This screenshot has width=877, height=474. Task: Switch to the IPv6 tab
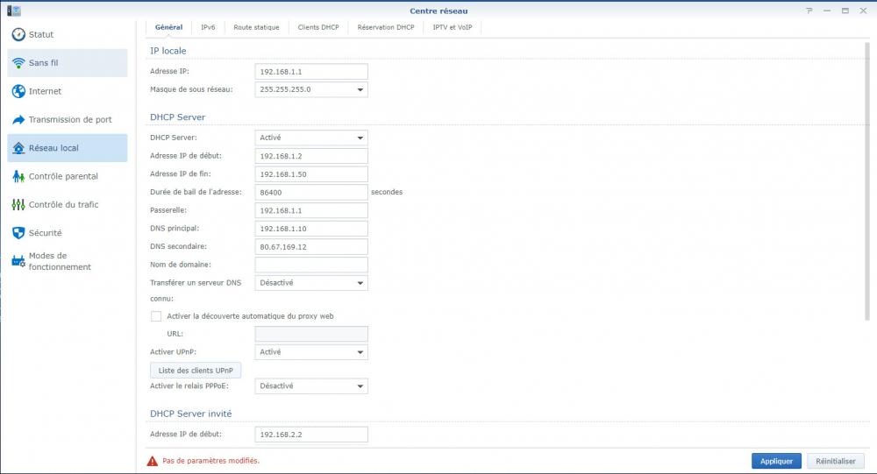point(208,27)
